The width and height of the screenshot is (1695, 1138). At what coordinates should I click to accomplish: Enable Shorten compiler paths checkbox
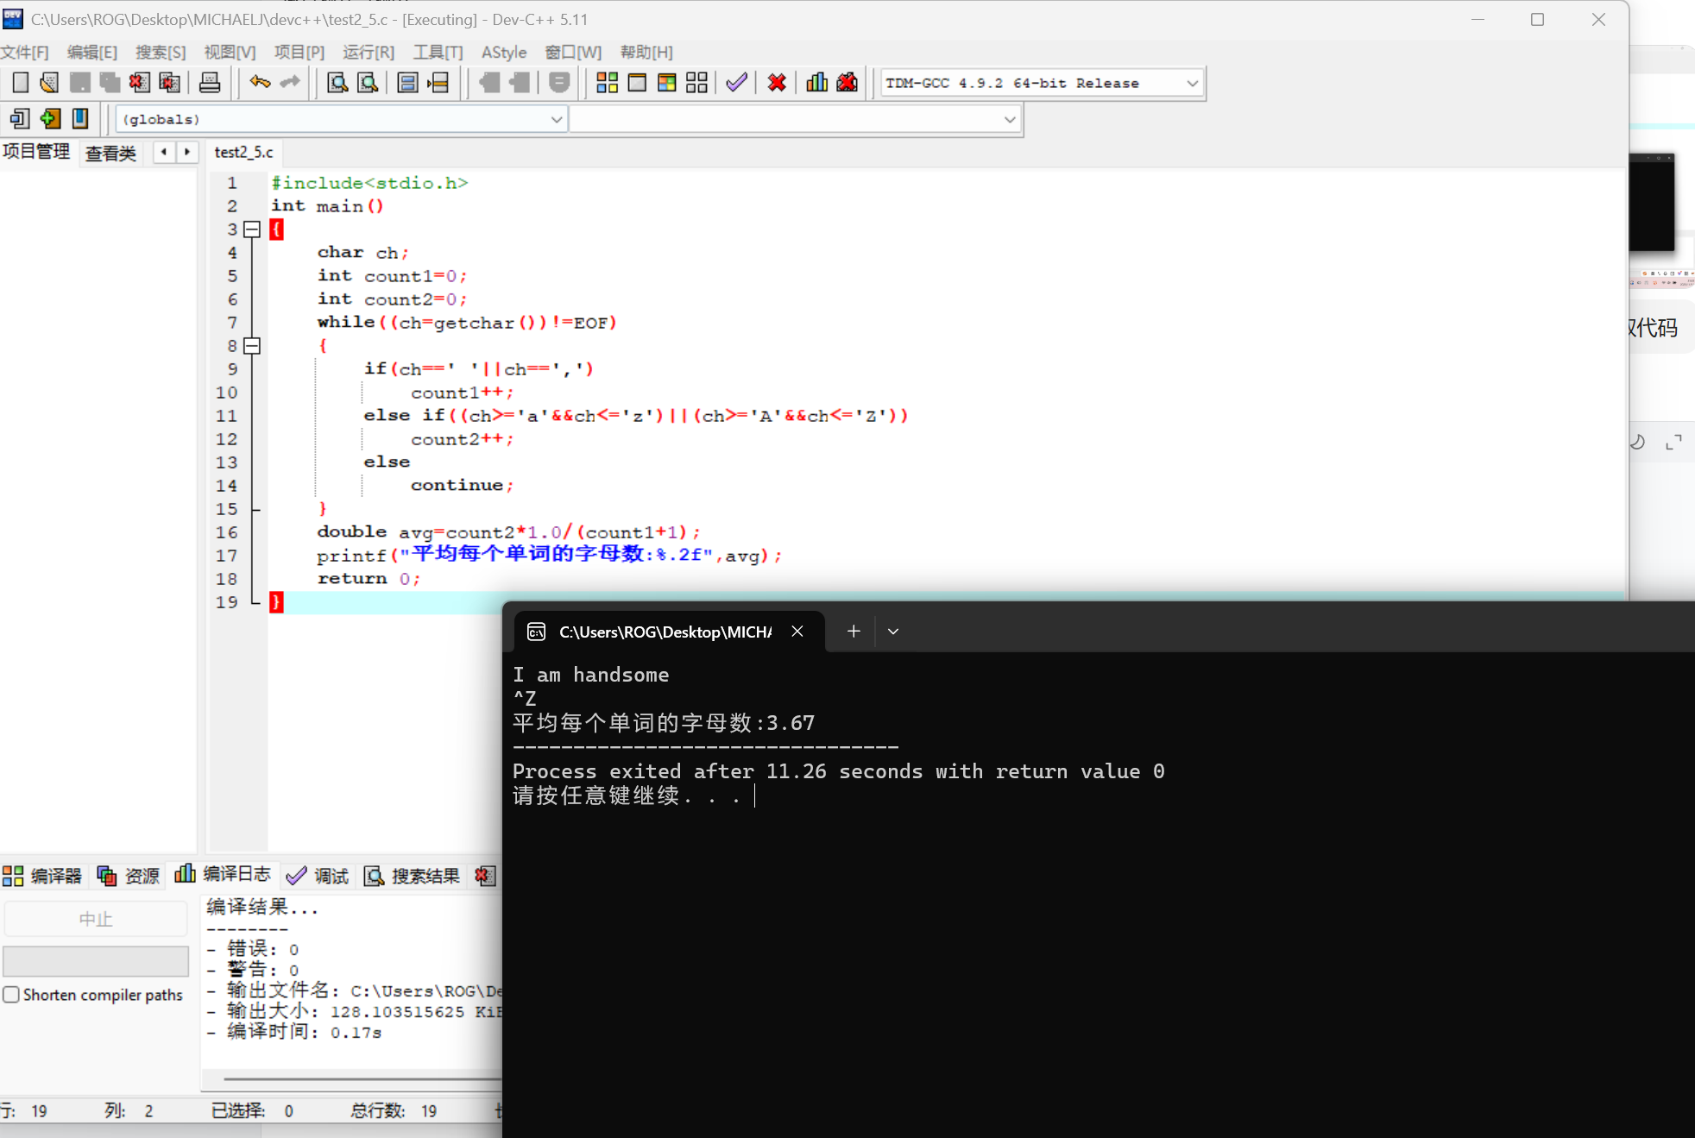[11, 995]
